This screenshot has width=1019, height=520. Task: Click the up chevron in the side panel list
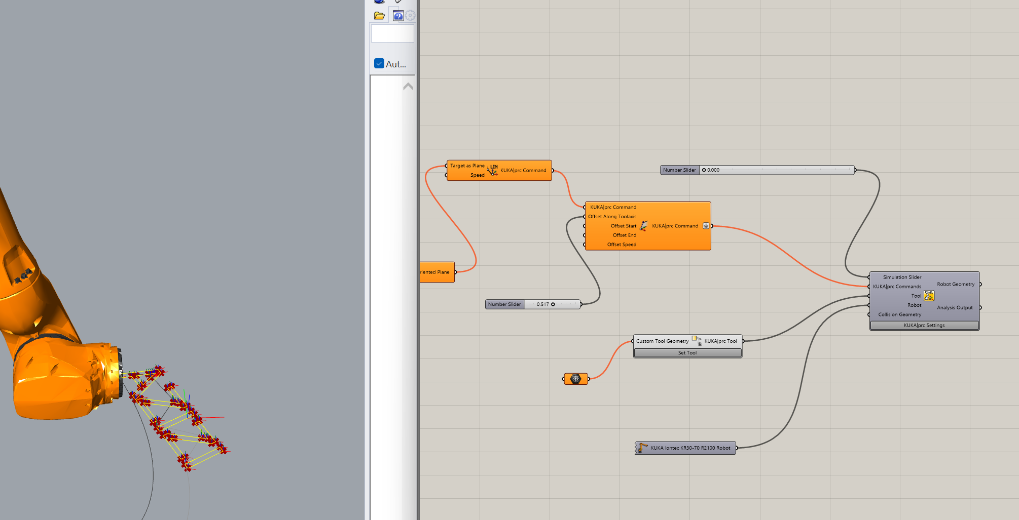point(408,87)
